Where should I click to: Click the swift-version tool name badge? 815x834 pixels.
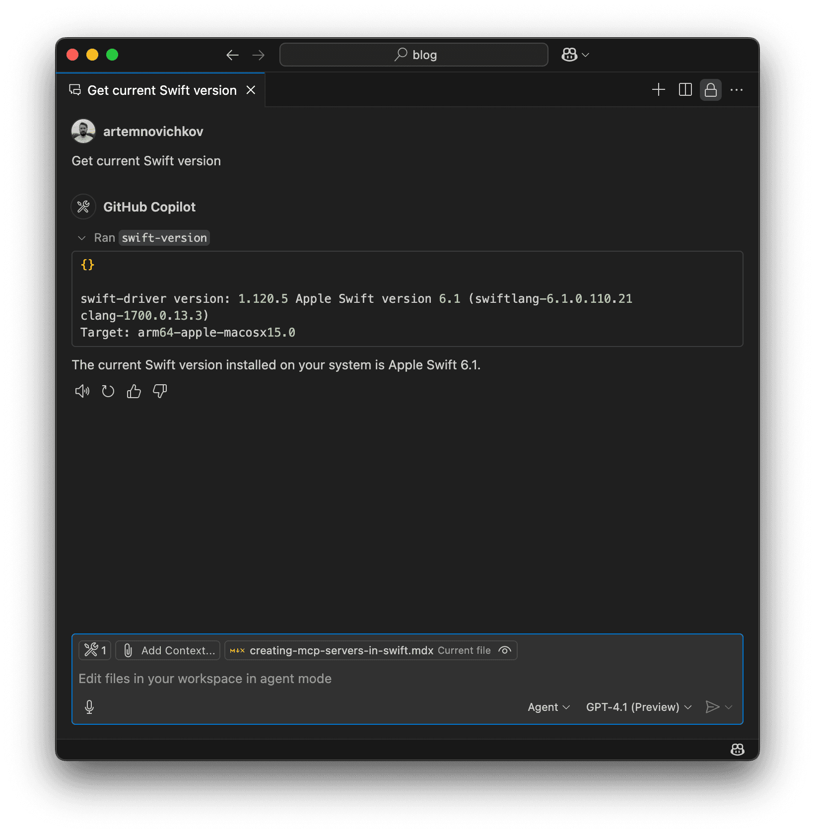click(x=164, y=238)
